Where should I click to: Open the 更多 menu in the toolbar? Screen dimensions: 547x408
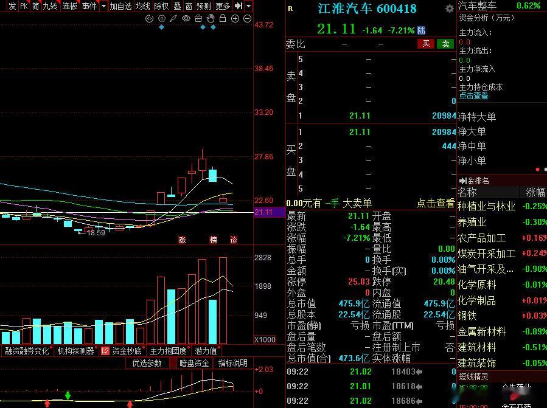(223, 6)
